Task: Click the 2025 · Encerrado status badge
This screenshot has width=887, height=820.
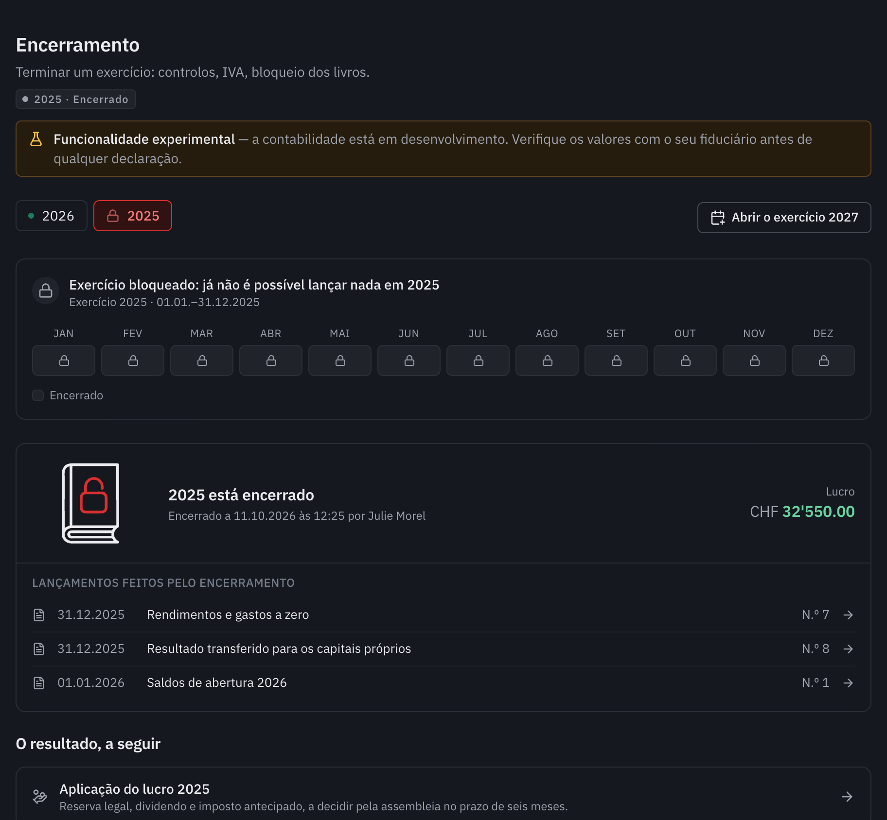Action: tap(76, 99)
